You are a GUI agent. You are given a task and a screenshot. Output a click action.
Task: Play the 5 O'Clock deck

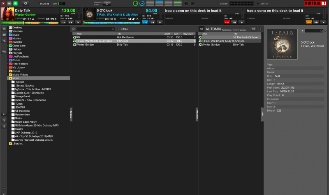point(160,22)
